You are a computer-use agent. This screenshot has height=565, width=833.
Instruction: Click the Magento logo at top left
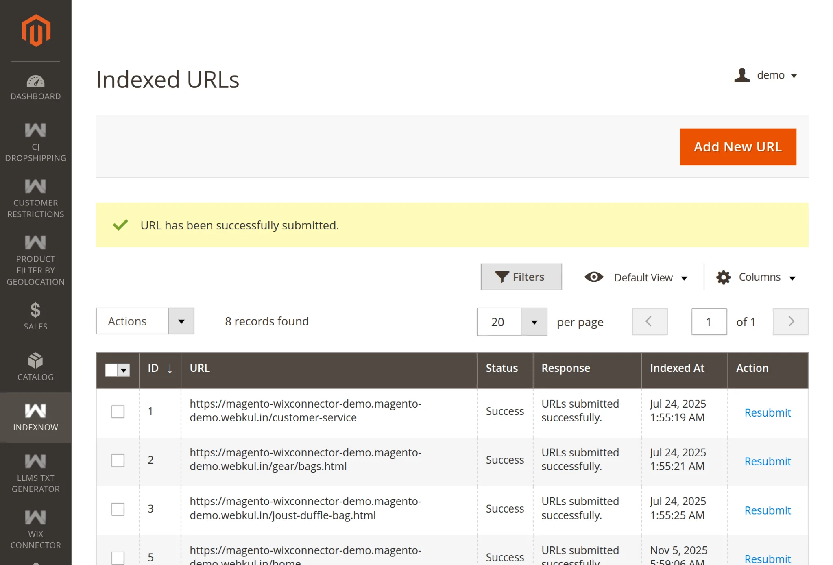tap(36, 29)
